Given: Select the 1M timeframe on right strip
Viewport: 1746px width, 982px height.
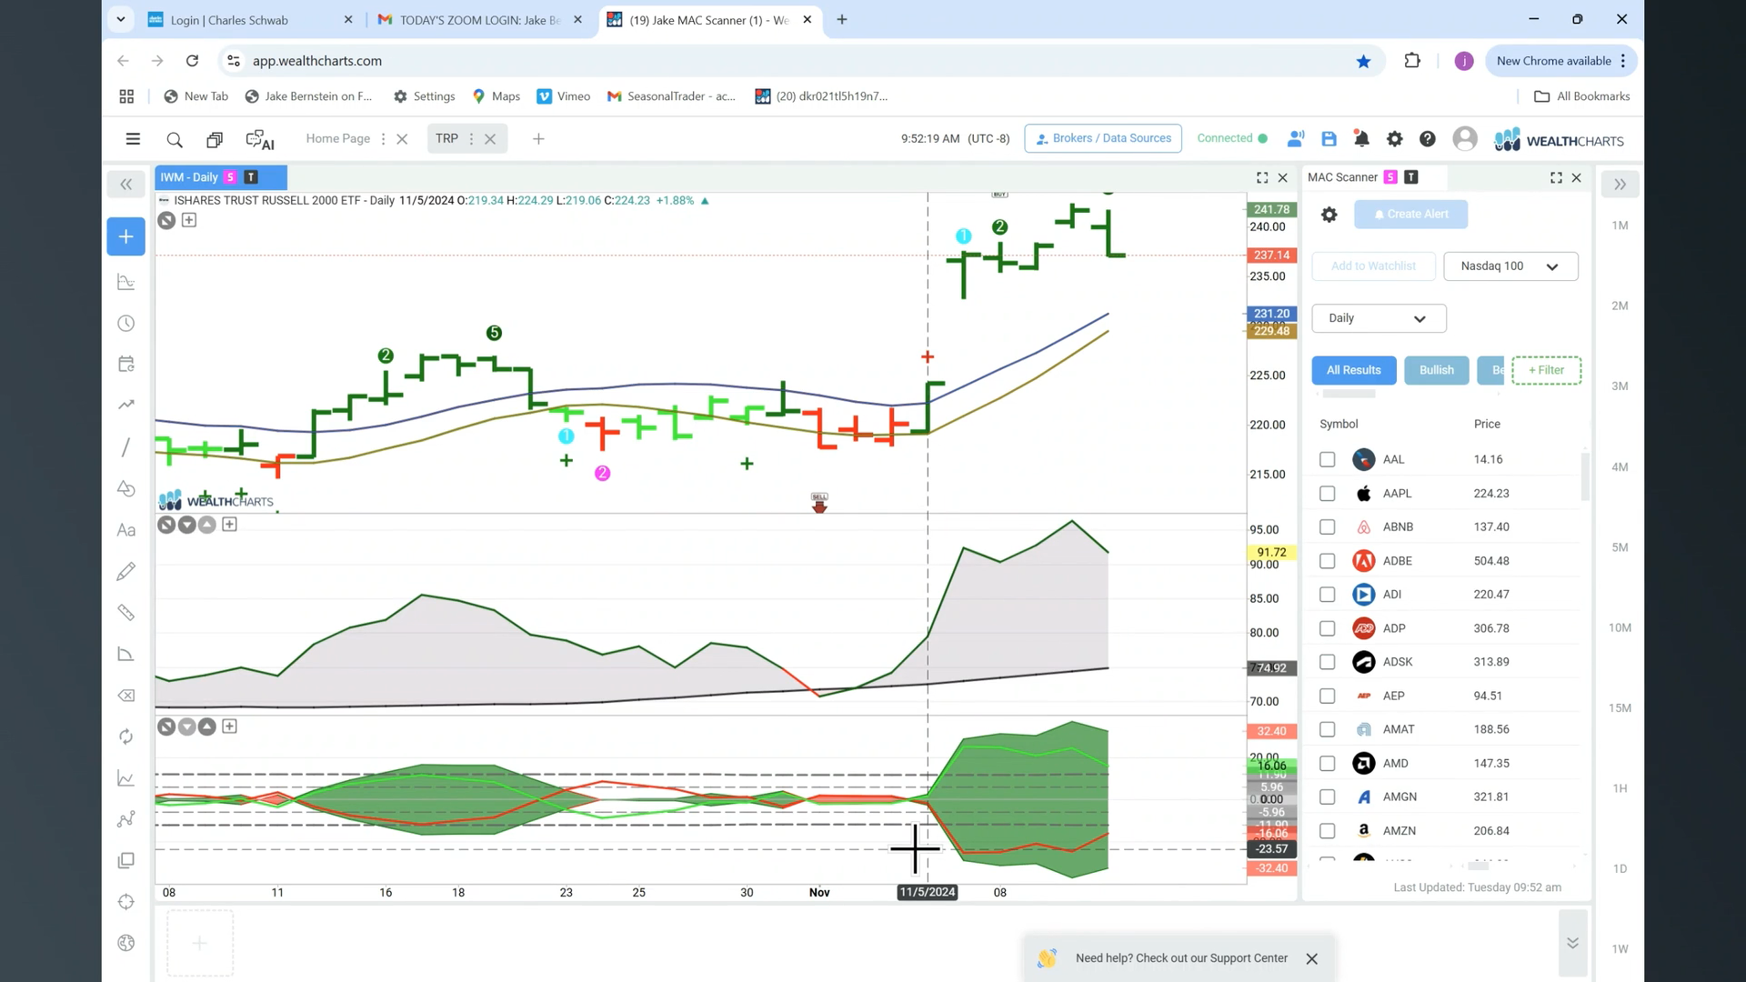Looking at the screenshot, I should pyautogui.click(x=1620, y=225).
